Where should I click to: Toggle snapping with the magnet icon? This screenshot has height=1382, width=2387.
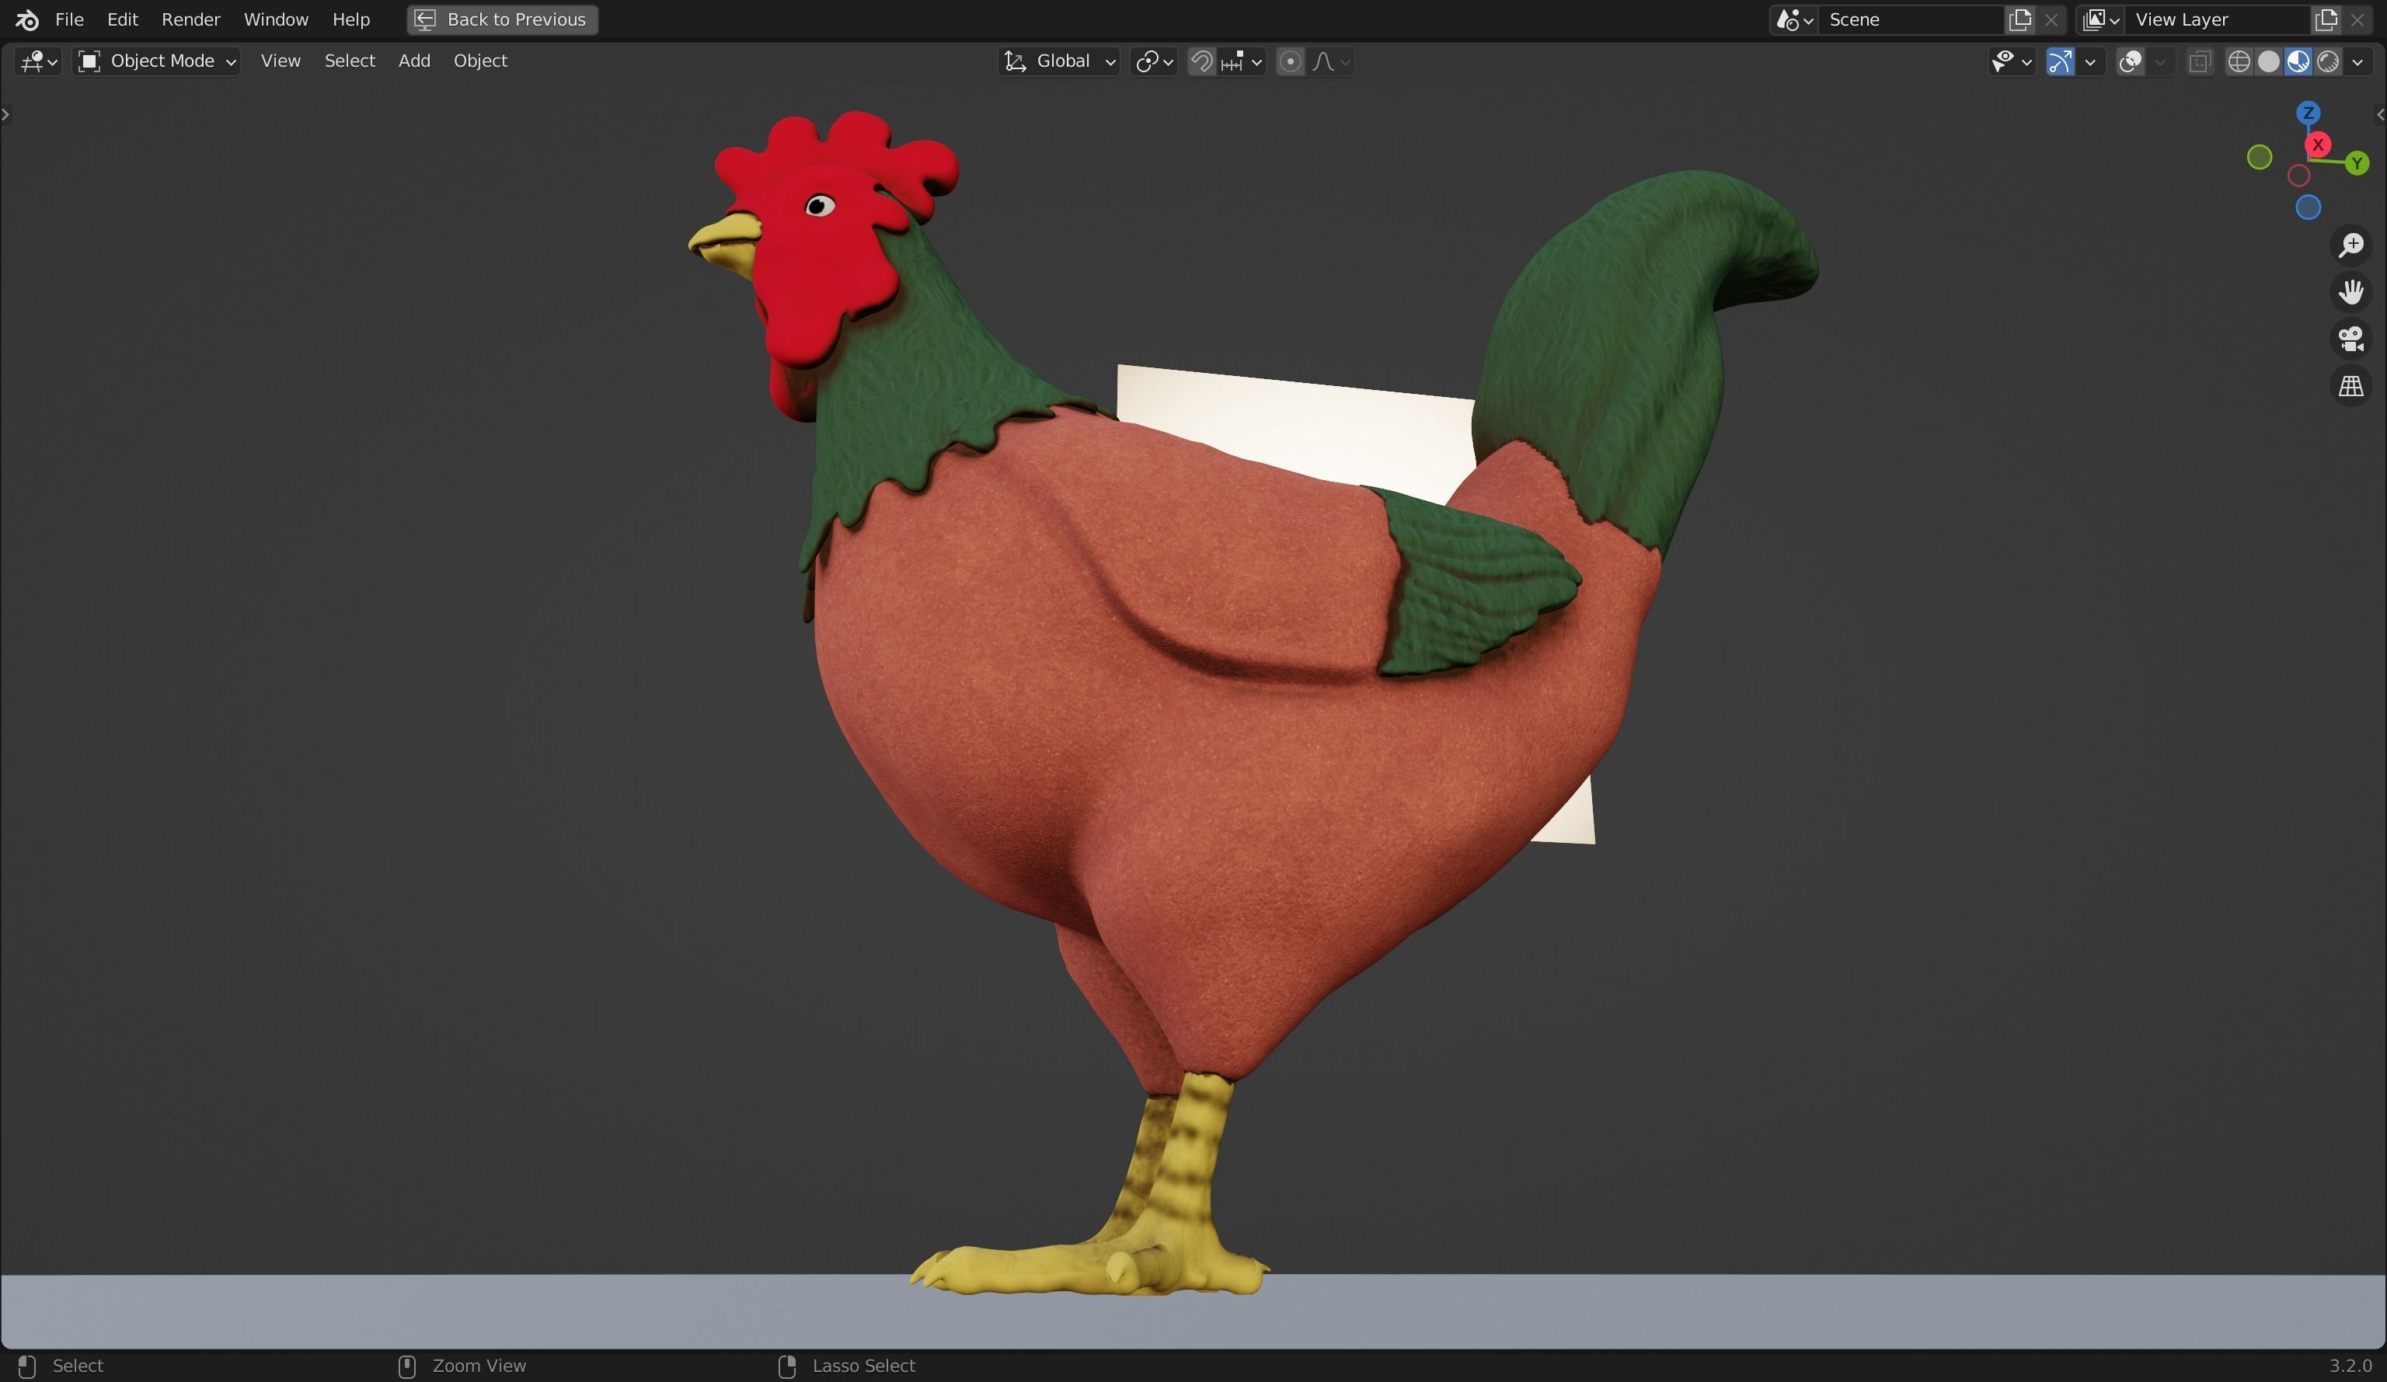tap(1201, 61)
